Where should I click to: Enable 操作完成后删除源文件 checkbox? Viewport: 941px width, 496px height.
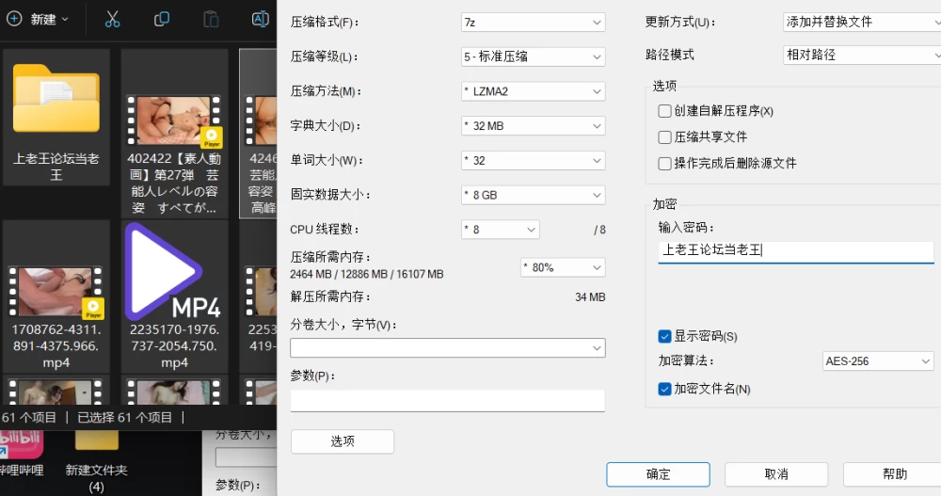point(664,164)
